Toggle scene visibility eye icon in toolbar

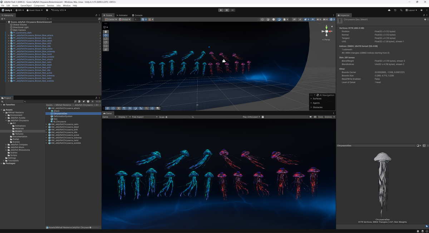tap(313, 19)
